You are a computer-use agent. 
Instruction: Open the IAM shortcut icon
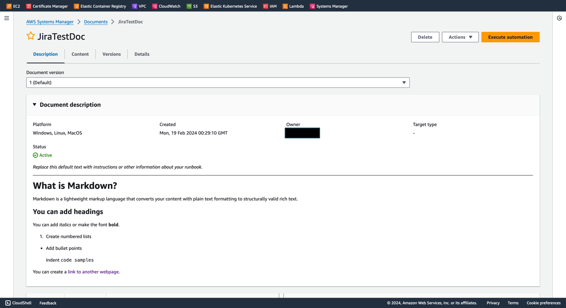point(265,6)
